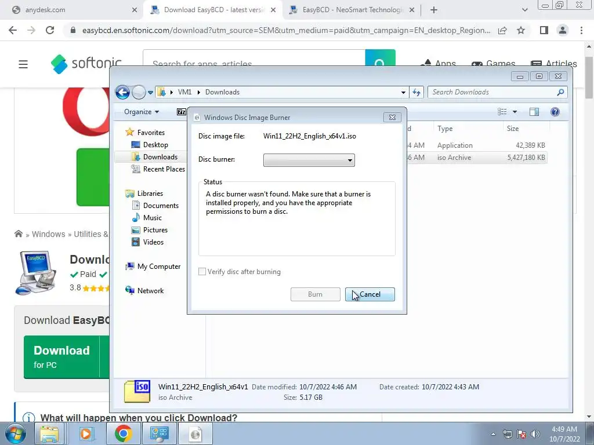Click Explorer back navigation arrow
Viewport: 594px width, 445px height.
[122, 92]
